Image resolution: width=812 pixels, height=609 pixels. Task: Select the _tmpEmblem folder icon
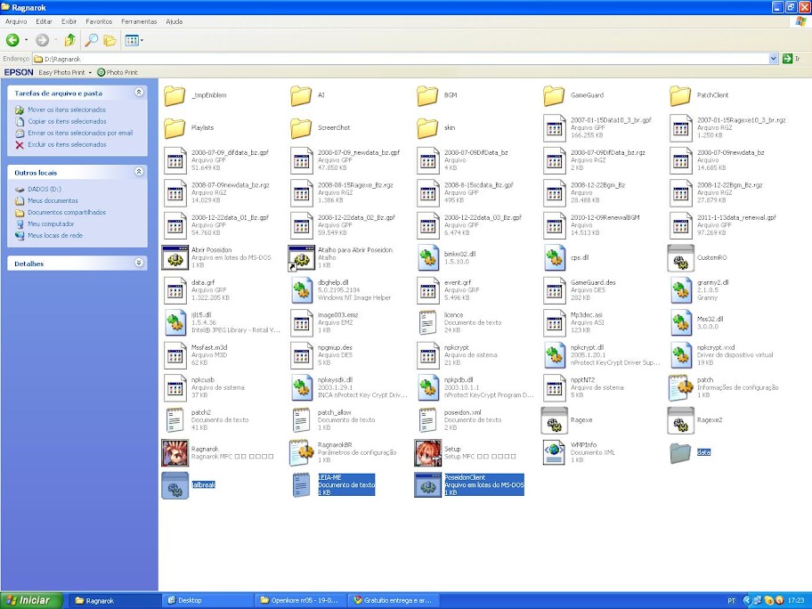tap(175, 95)
